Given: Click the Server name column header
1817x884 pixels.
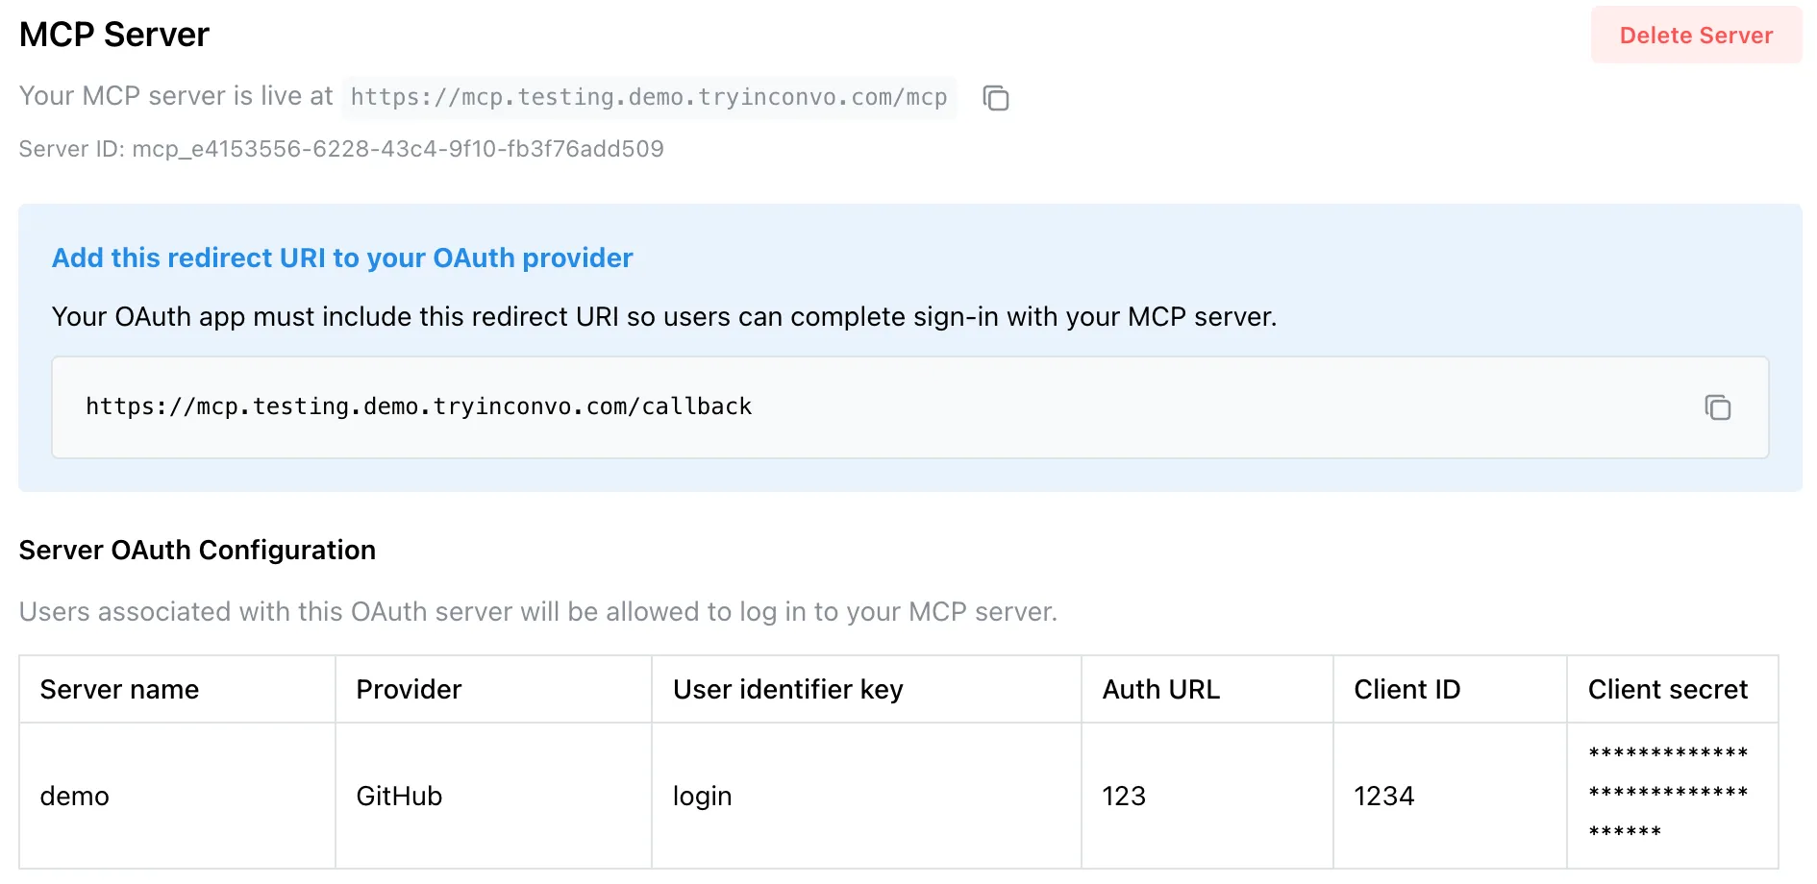Looking at the screenshot, I should (119, 689).
